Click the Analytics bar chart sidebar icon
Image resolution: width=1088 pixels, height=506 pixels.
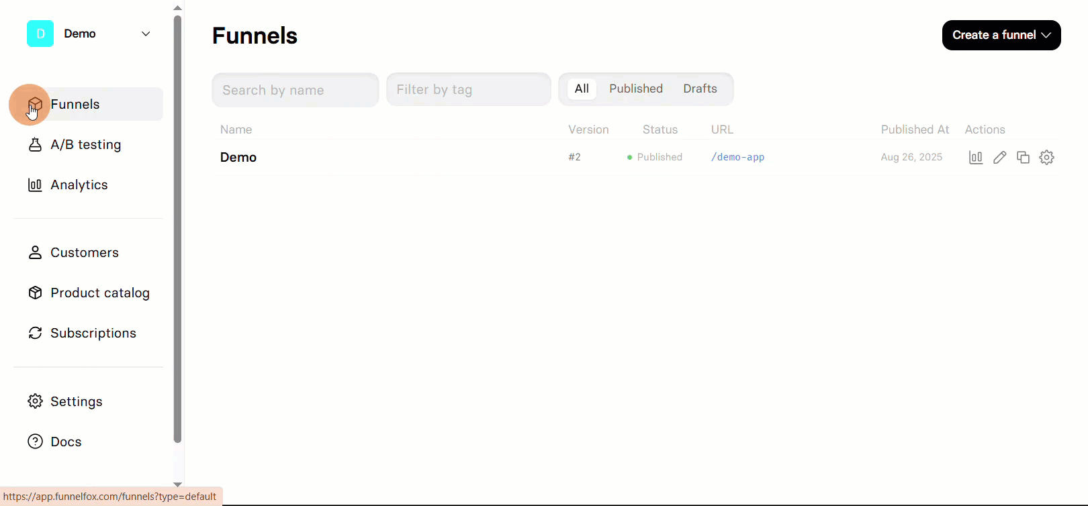click(x=35, y=185)
